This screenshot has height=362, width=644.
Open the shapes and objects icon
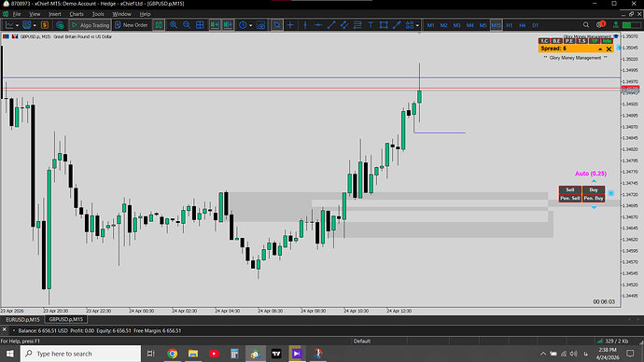coord(410,25)
